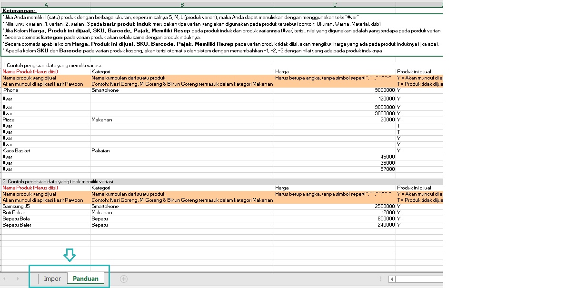Click price 9000000 in the iPhone row
The width and height of the screenshot is (586, 288).
click(x=335, y=90)
